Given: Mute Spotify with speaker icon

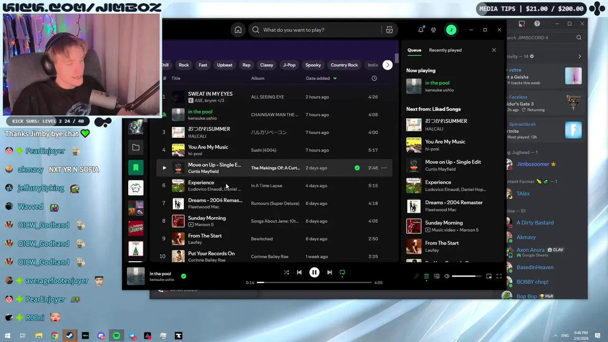Looking at the screenshot, I should point(446,276).
